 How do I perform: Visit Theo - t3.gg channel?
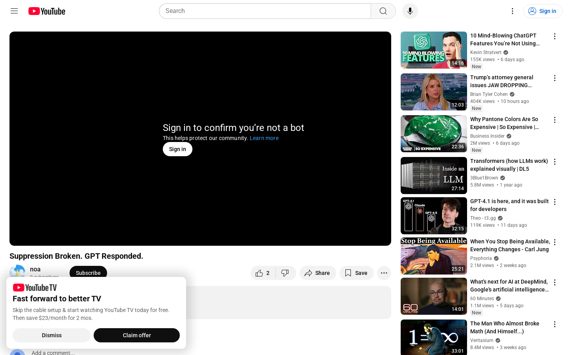[x=483, y=218]
